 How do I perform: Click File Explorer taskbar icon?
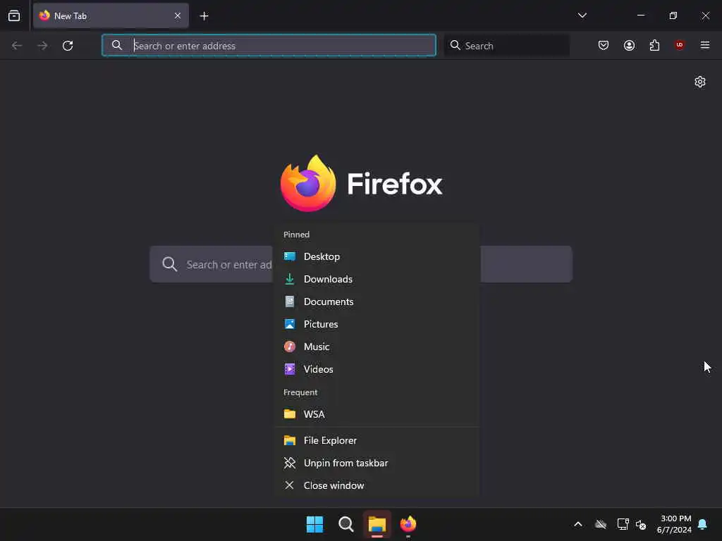point(377,524)
